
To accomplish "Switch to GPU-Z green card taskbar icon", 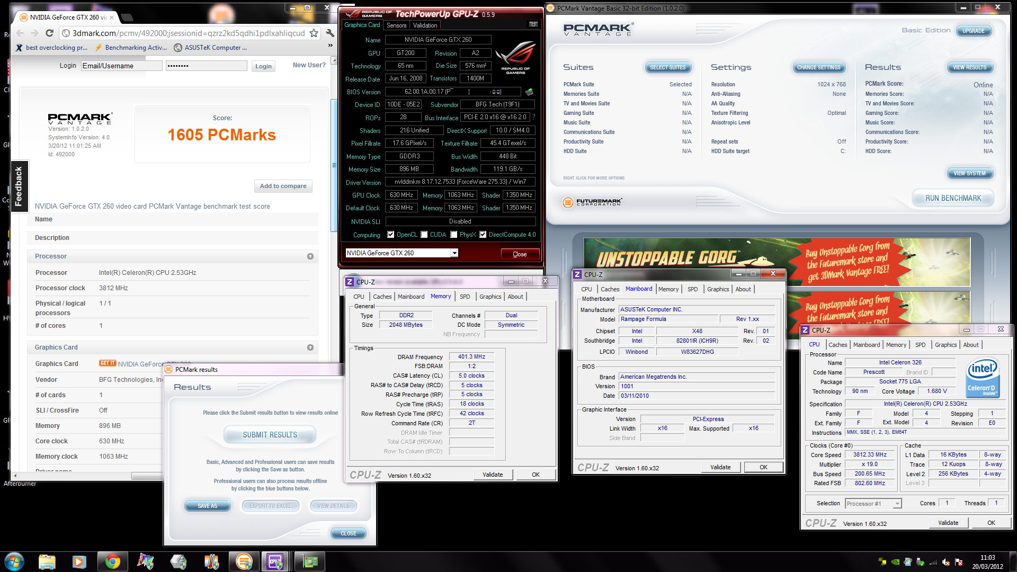I will point(310,561).
